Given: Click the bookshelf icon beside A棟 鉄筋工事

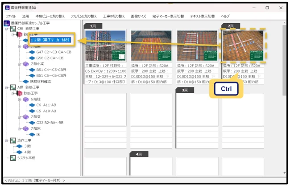Looking at the screenshot, I should [x=12, y=87].
